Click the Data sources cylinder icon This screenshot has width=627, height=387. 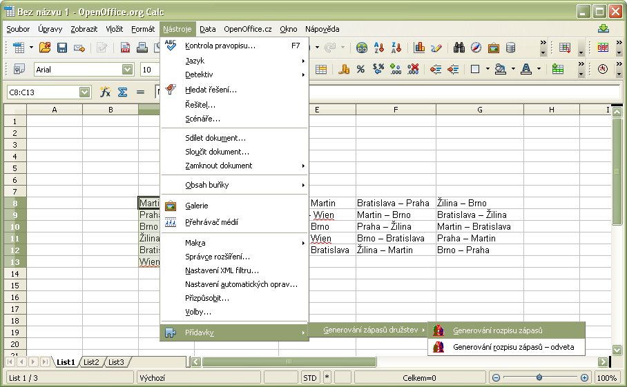510,48
